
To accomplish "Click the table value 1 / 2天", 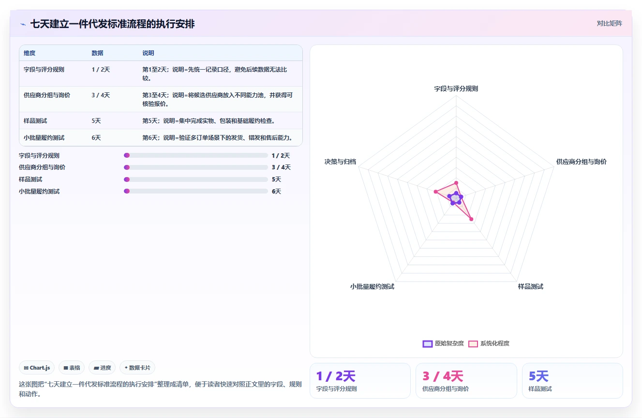I will point(101,70).
